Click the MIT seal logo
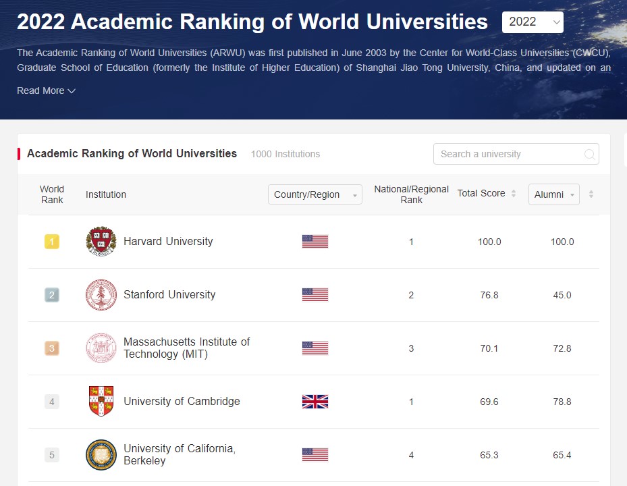The image size is (627, 486). tap(101, 348)
